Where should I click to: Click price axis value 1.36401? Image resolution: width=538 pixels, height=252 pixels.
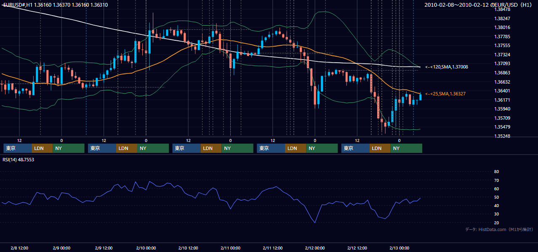coord(502,91)
